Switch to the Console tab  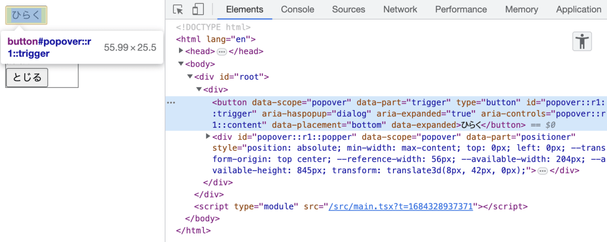297,10
